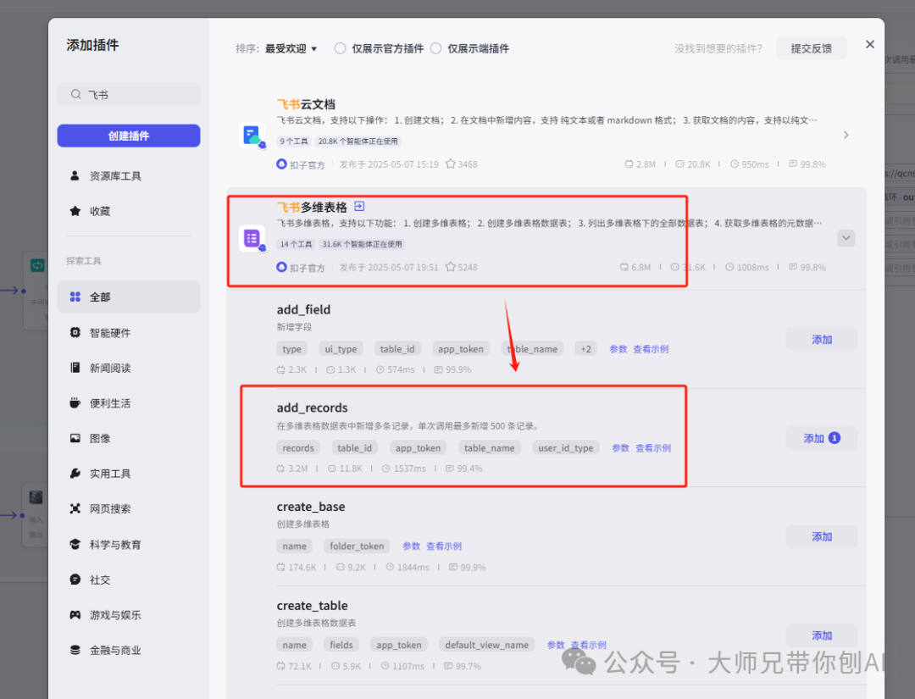Screen dimensions: 915x699
Task: Open 飞书多维表格 detail link icon
Action: coord(359,206)
